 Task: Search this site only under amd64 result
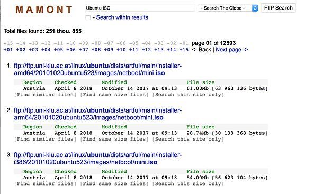tap(188, 95)
